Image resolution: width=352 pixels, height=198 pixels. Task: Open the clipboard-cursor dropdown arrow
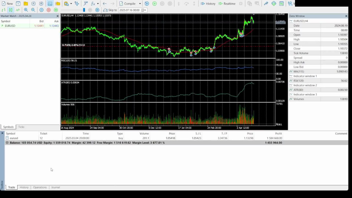coord(71,4)
